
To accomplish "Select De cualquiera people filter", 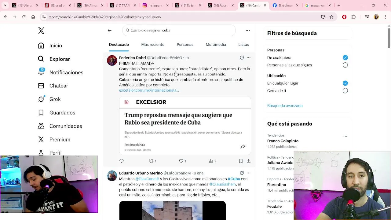I will pos(345,57).
